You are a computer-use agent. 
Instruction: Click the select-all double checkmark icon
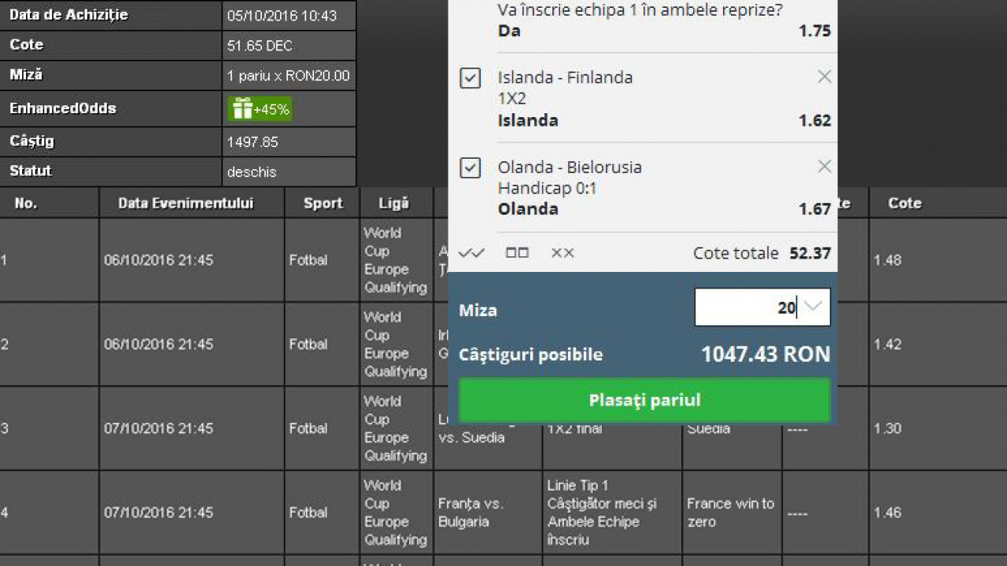pos(471,253)
